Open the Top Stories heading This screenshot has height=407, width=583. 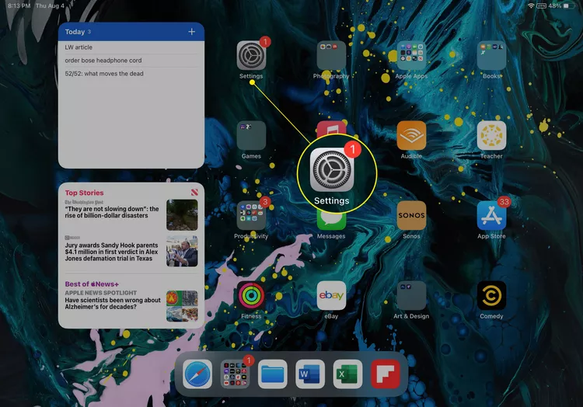pyautogui.click(x=85, y=193)
